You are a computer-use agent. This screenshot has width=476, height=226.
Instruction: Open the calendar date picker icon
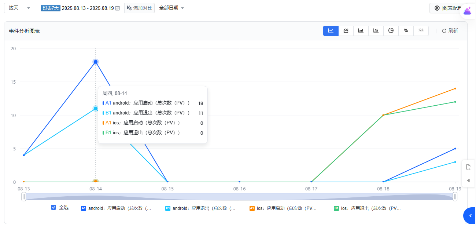[118, 8]
